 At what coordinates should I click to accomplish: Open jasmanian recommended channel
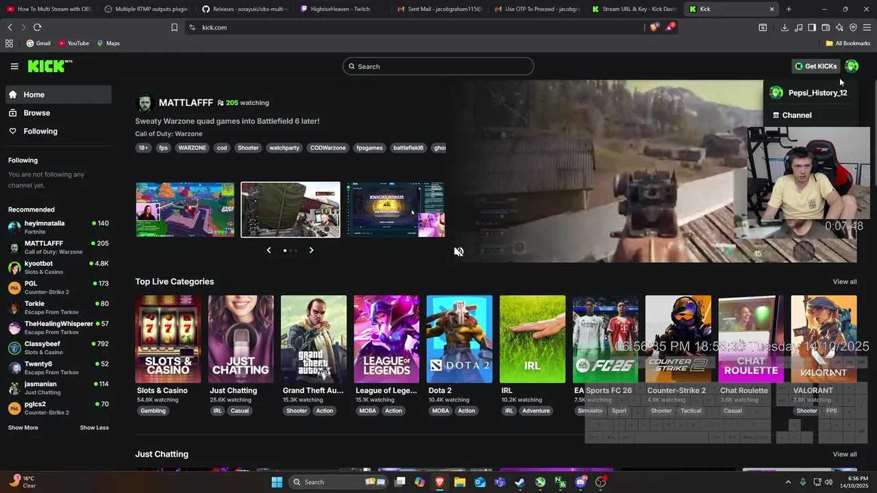pos(58,388)
